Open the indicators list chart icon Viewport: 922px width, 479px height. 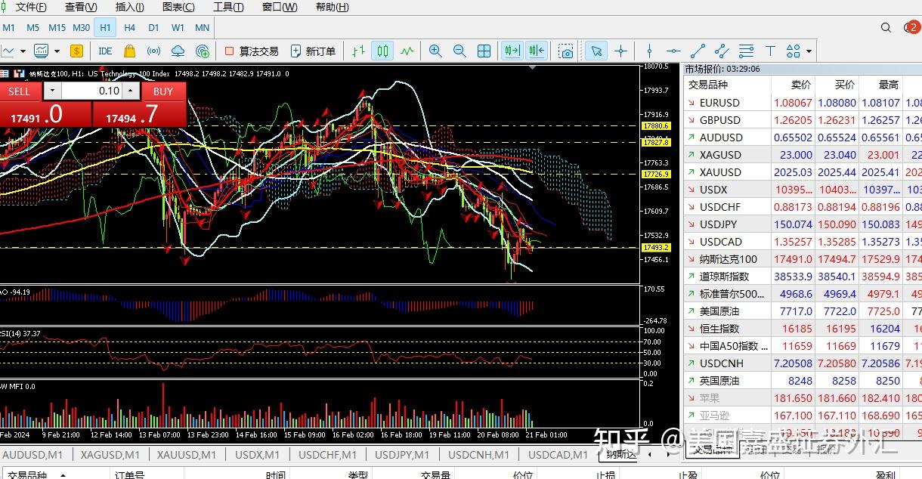click(x=42, y=51)
